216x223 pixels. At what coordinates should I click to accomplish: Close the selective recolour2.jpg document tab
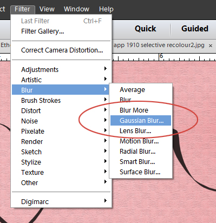tap(211, 46)
